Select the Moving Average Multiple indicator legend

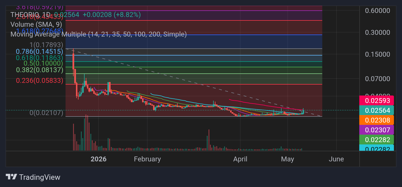pos(98,34)
